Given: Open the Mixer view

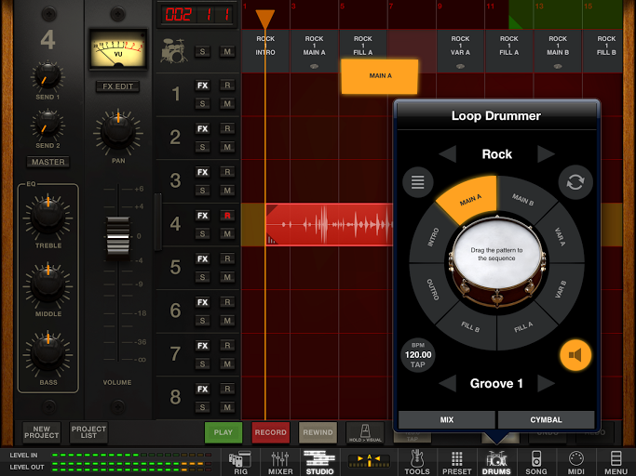Looking at the screenshot, I should (280, 458).
